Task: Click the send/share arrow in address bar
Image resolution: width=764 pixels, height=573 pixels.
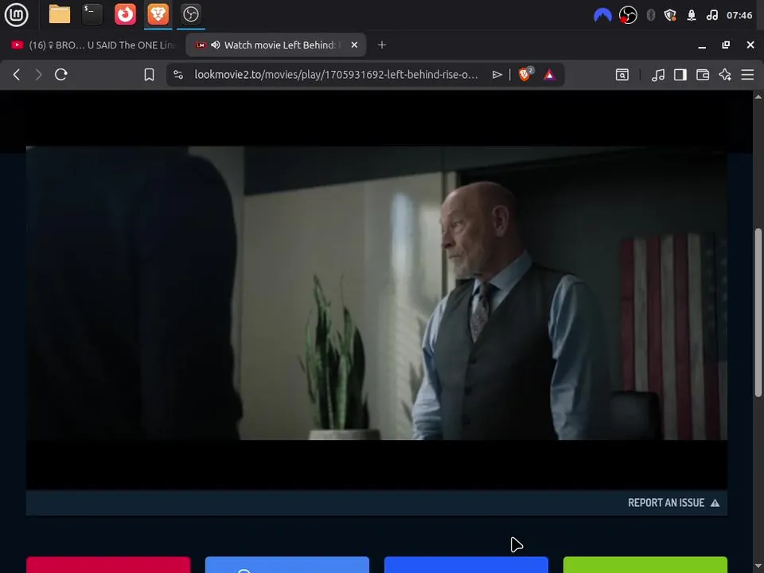Action: (x=497, y=75)
